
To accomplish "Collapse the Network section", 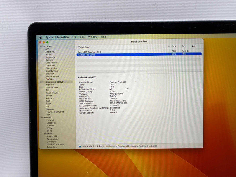I will pyautogui.click(x=42, y=117).
